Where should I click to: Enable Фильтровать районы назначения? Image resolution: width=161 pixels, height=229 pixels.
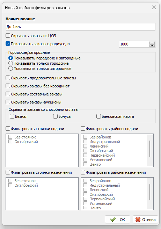(83, 172)
